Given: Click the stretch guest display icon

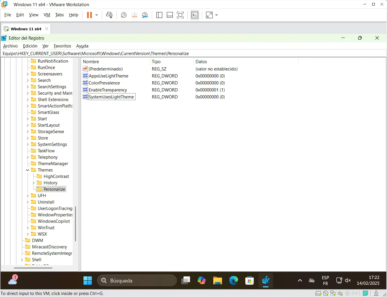Looking at the screenshot, I should [x=209, y=15].
